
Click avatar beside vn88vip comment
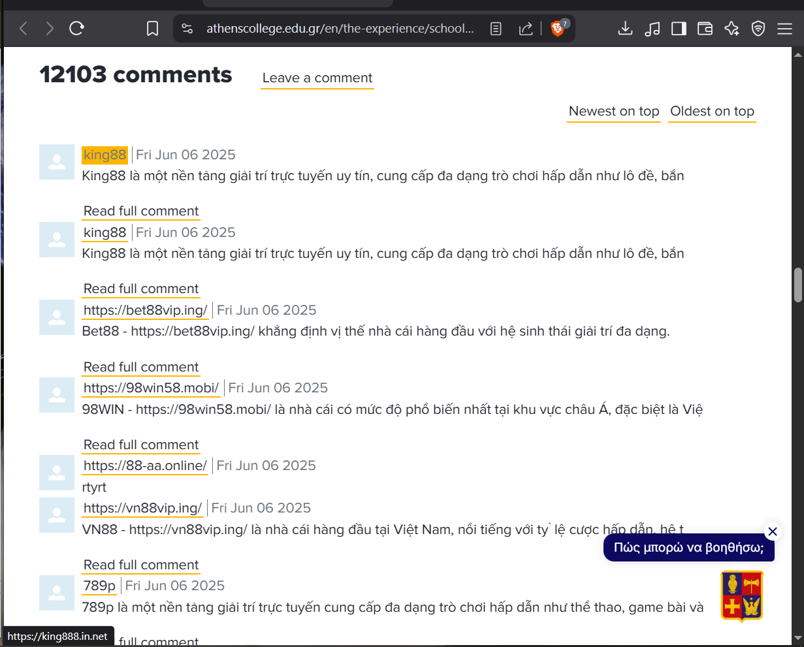click(x=57, y=515)
